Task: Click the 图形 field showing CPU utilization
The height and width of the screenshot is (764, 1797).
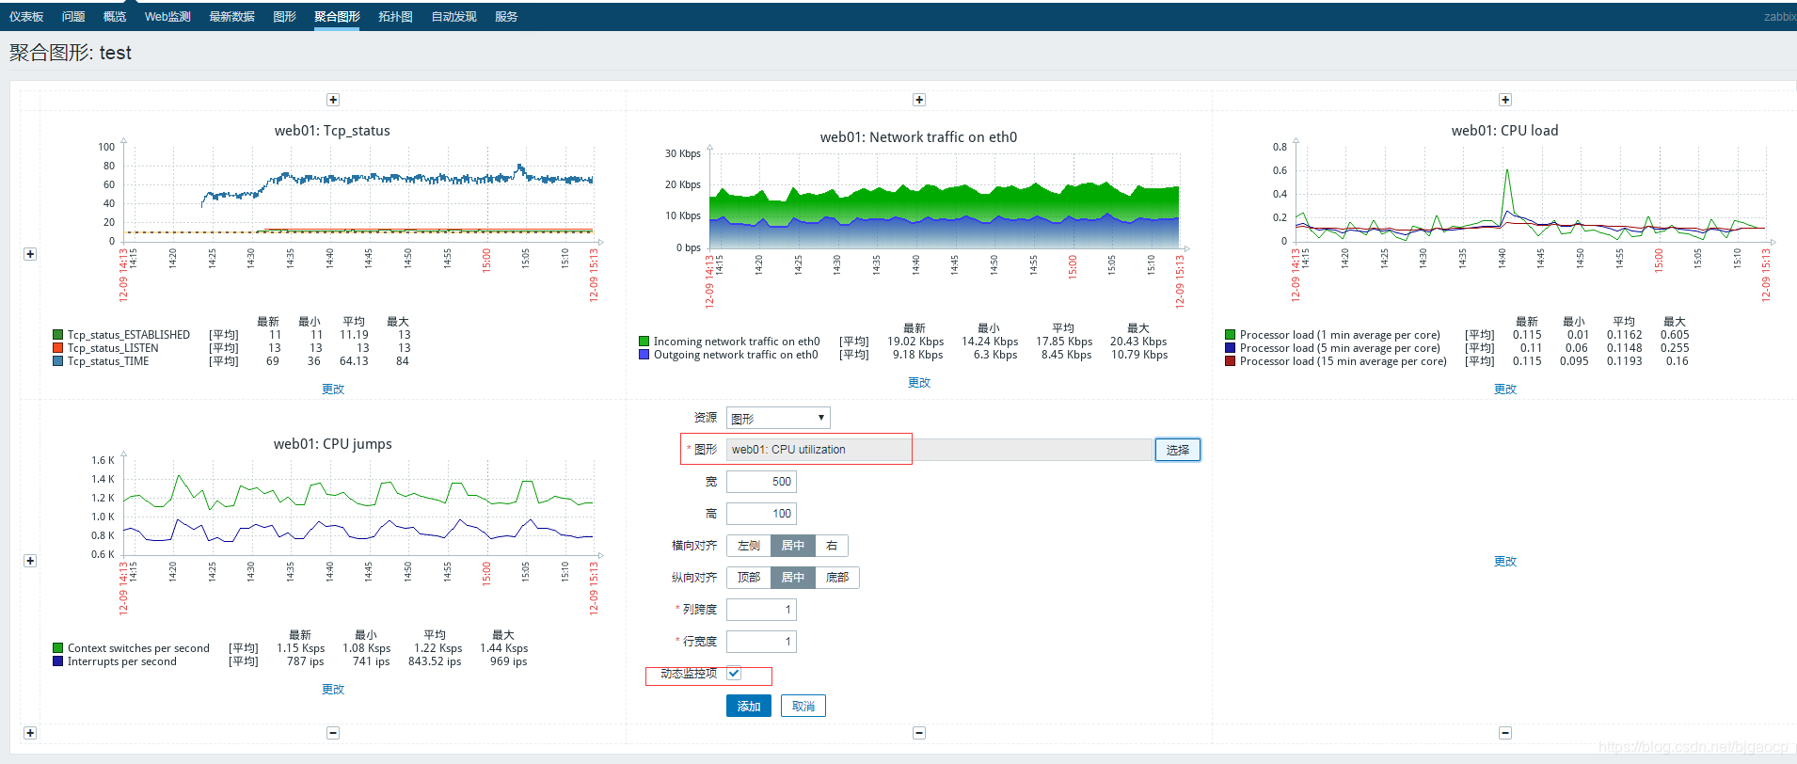Action: pyautogui.click(x=939, y=450)
